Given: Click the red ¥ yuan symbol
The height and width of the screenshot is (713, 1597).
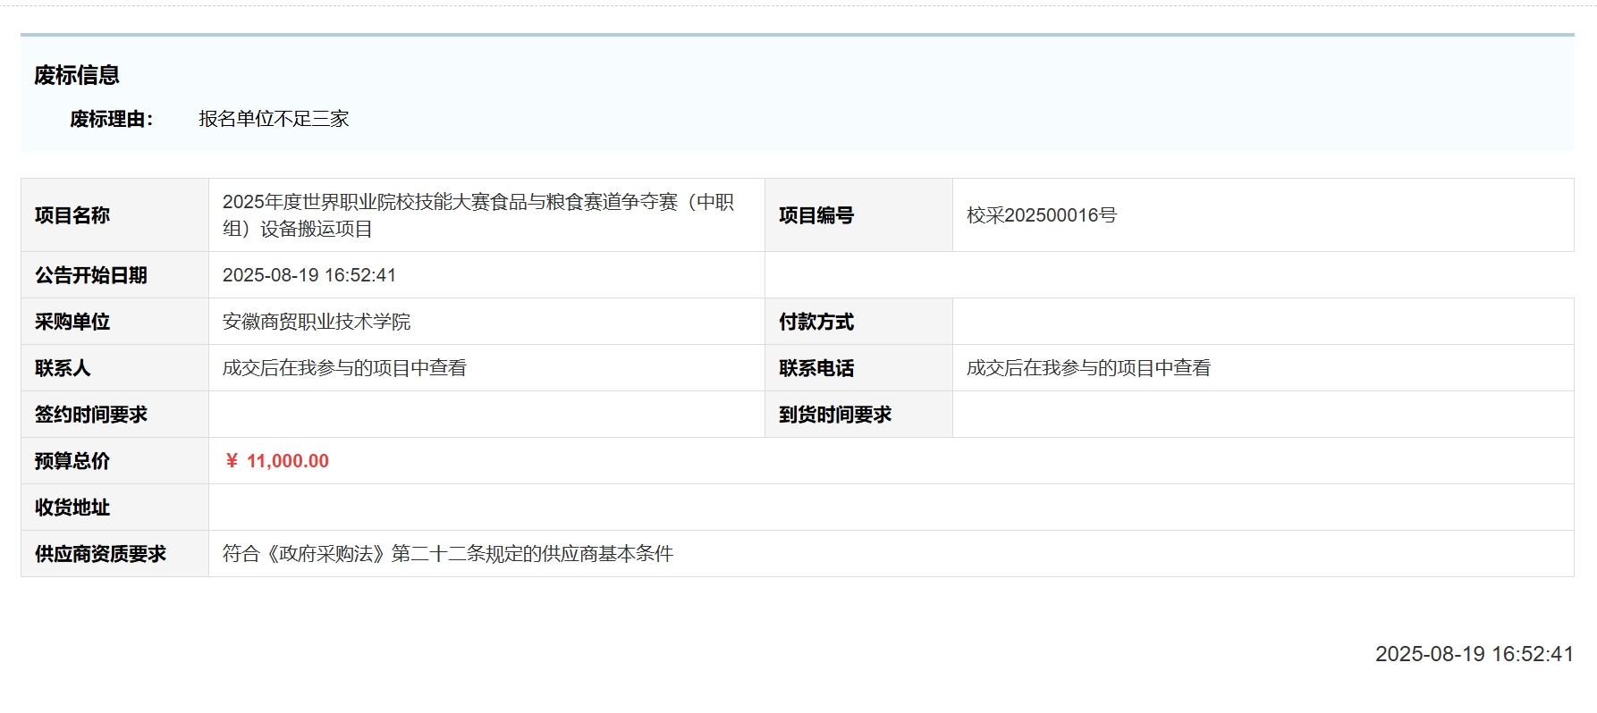Looking at the screenshot, I should click(232, 461).
